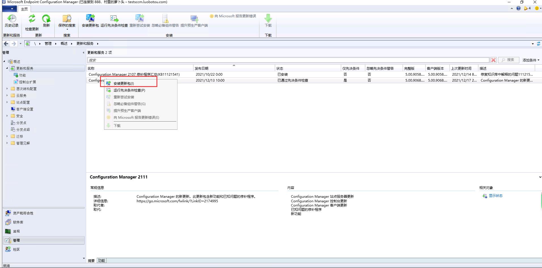
Task: Open the 保存的搜索 saved searches button
Action: 67,22
